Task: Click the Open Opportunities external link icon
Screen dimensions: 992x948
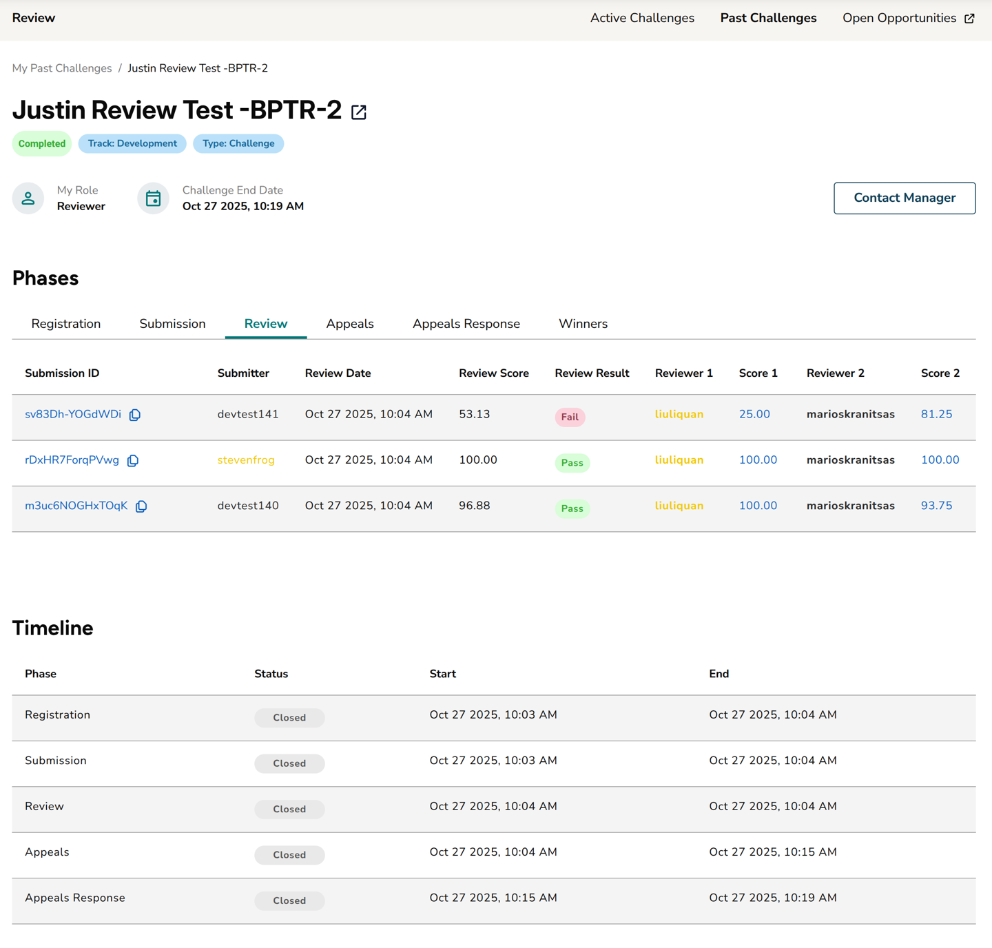Action: pos(970,19)
